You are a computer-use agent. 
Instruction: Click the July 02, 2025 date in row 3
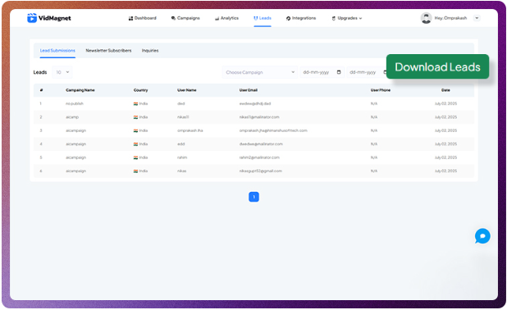pyautogui.click(x=445, y=130)
